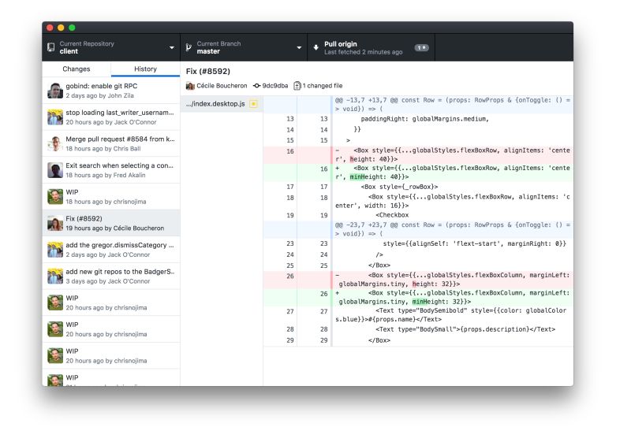
Task: Select file .../index.desktop.js
Action: coord(222,104)
